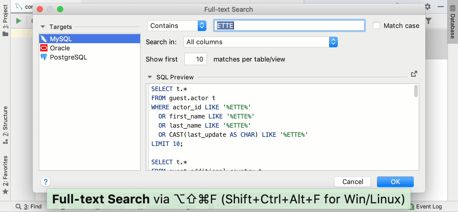Select the Oracle data source icon
The height and width of the screenshot is (212, 458).
44,48
